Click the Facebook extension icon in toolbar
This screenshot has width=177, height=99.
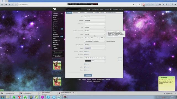[x=172, y=4]
